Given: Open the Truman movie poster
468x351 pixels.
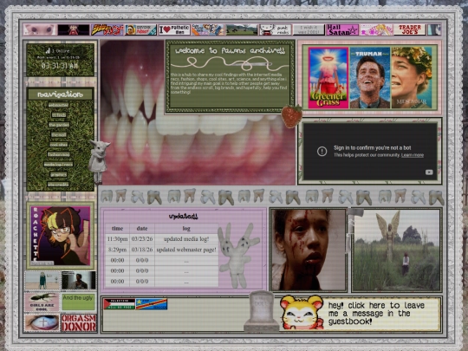Looking at the screenshot, I should (370, 78).
